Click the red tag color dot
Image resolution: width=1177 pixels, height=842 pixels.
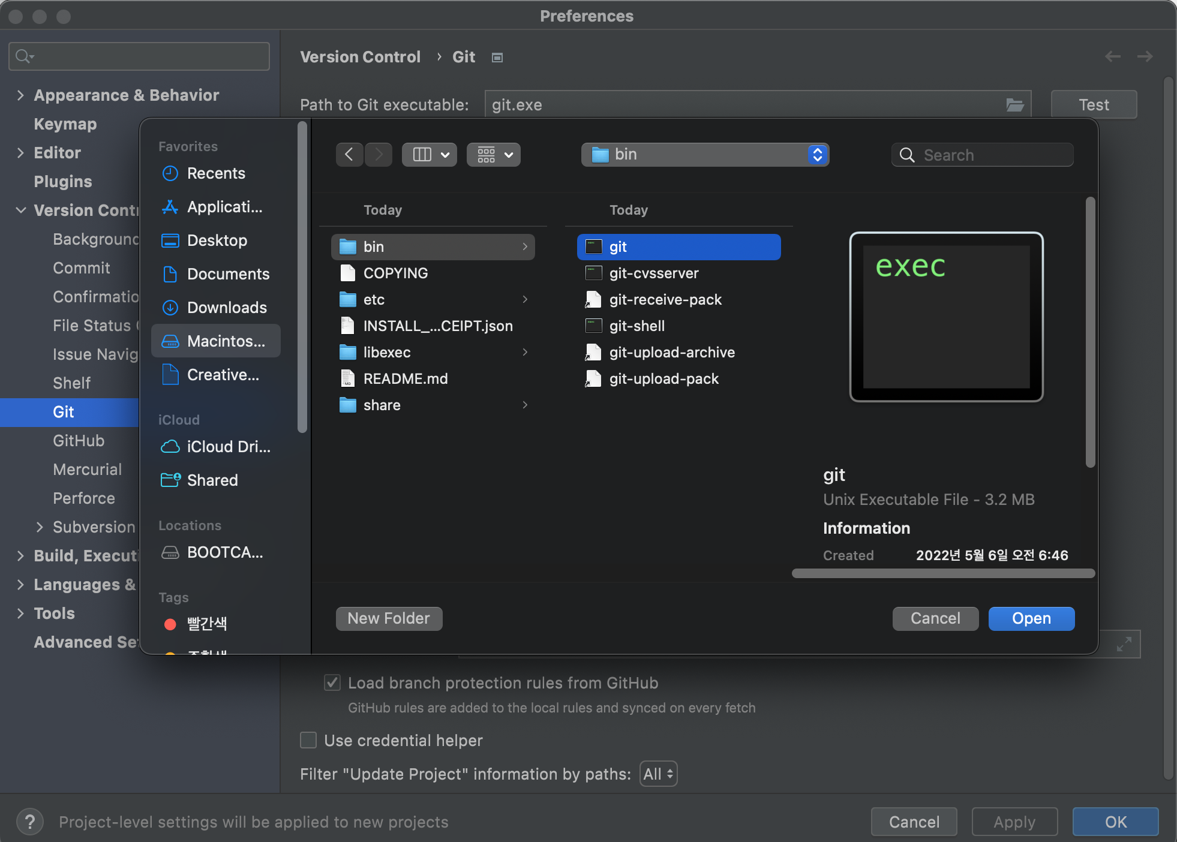[170, 624]
